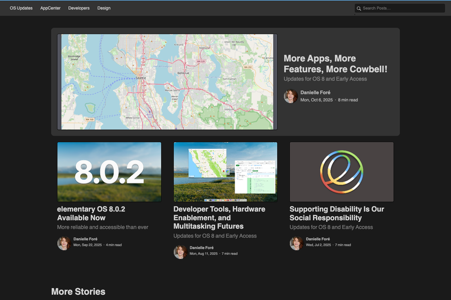Open the AppCenter nav item
This screenshot has height=300, width=451.
50,8
